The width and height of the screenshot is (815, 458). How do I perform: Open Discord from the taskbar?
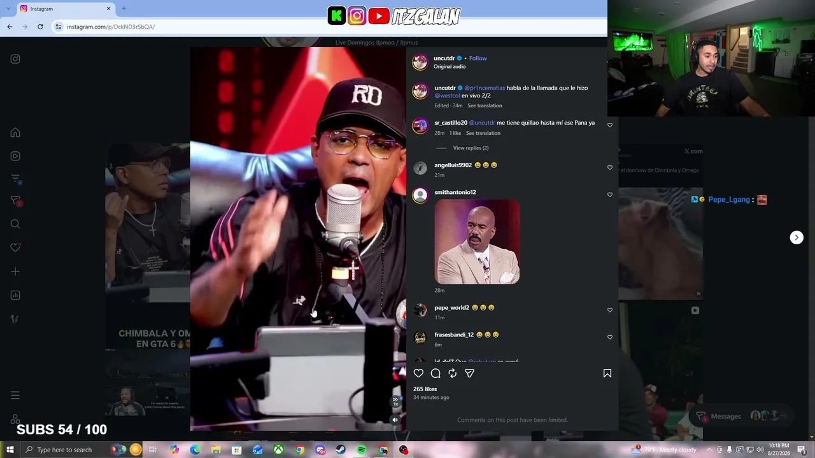(320, 450)
